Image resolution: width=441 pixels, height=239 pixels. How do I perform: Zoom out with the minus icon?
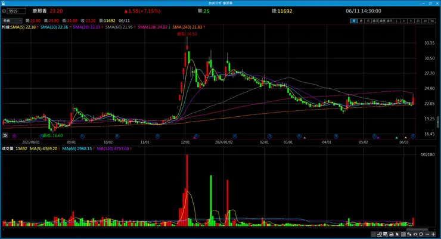427,234
